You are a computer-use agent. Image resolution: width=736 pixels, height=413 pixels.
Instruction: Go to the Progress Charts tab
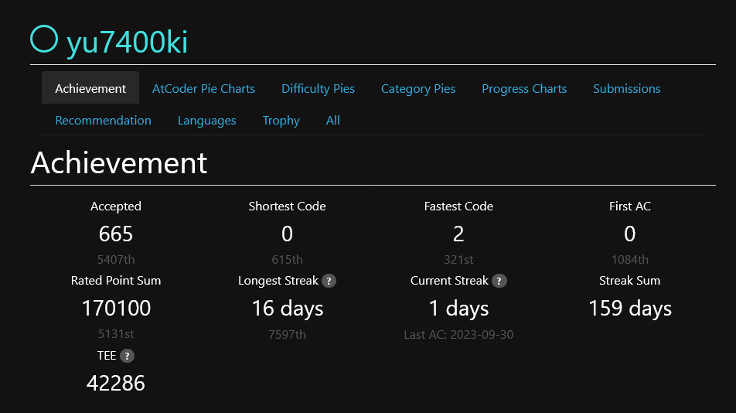pyautogui.click(x=524, y=88)
